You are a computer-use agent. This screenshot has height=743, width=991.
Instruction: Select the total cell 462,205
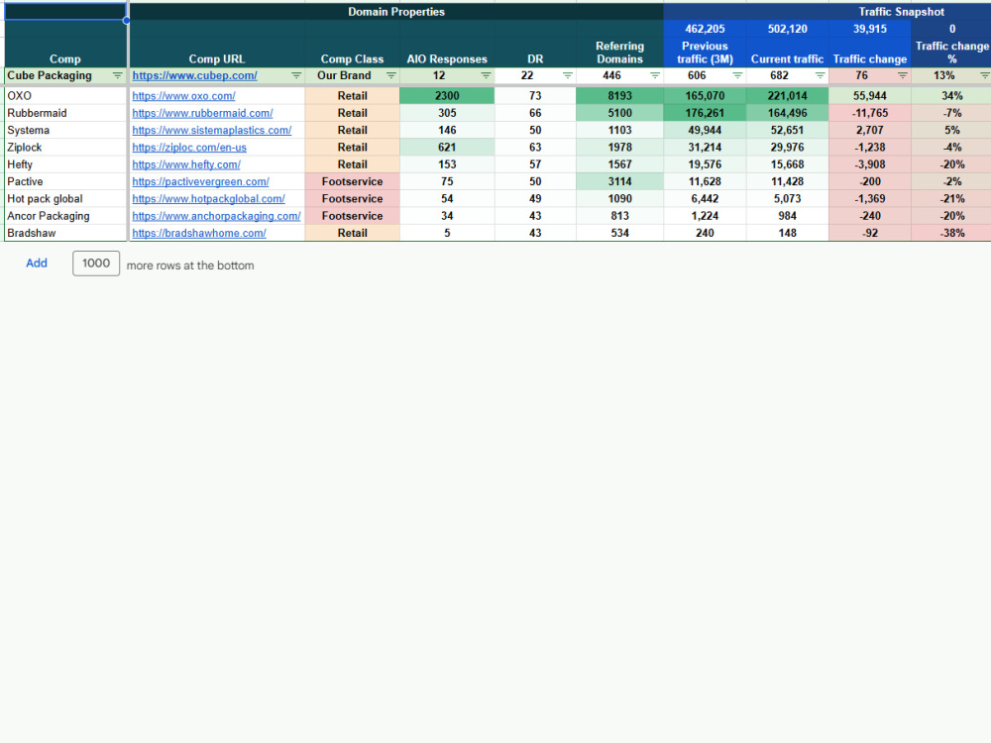pyautogui.click(x=706, y=29)
